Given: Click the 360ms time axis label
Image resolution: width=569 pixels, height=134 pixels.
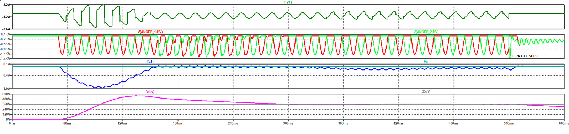Looking at the screenshot, I should click(x=343, y=123).
